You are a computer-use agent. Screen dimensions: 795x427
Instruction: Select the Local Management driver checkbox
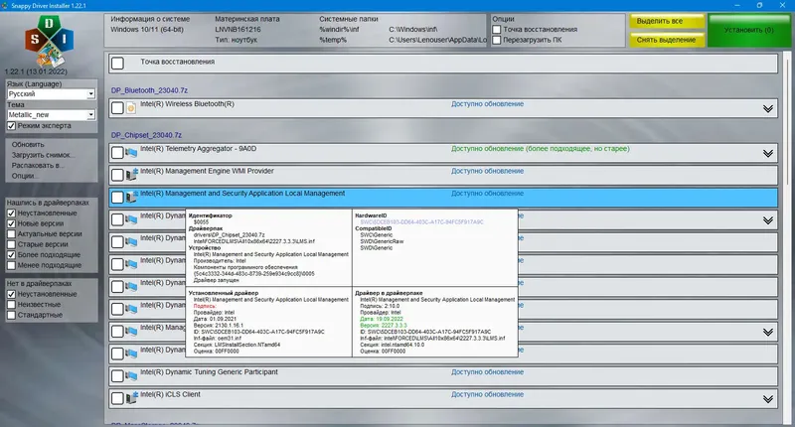point(117,197)
